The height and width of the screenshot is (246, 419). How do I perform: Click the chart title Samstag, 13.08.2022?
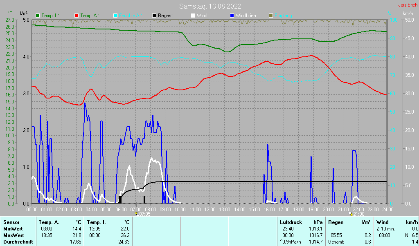(210, 6)
